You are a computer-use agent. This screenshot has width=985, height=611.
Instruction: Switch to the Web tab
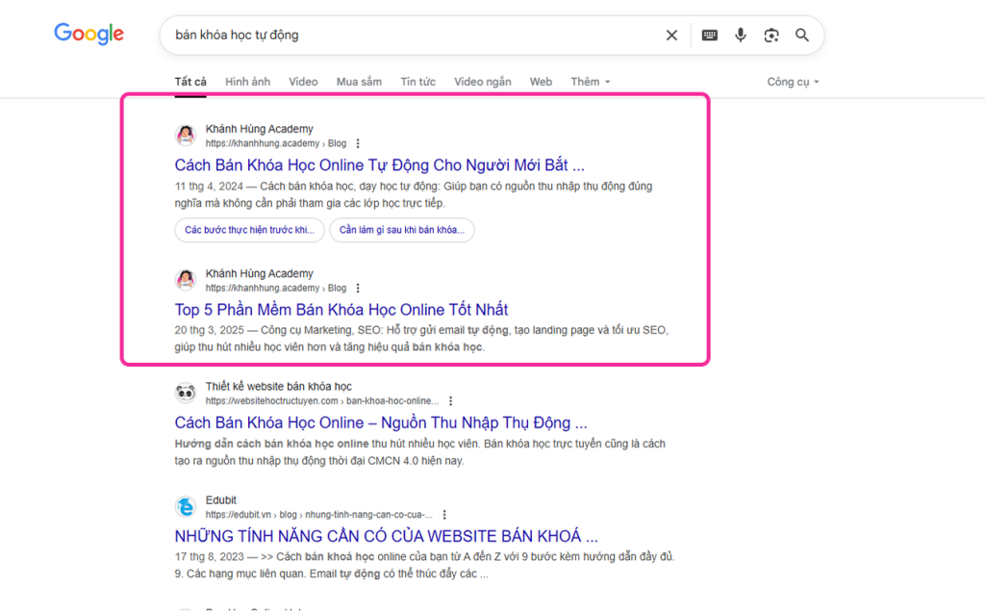pos(541,82)
